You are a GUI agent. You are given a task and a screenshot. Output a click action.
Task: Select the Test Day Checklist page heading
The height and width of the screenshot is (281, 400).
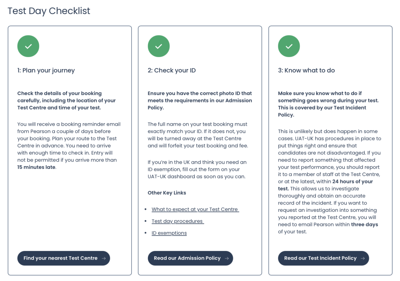(x=49, y=11)
